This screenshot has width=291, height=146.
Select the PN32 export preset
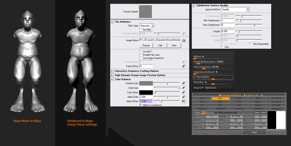pos(239,99)
